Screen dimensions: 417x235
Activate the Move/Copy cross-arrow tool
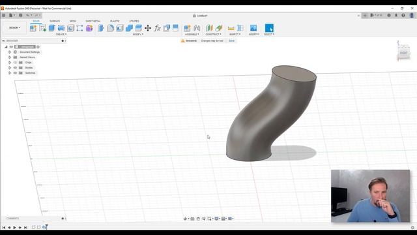click(148, 28)
